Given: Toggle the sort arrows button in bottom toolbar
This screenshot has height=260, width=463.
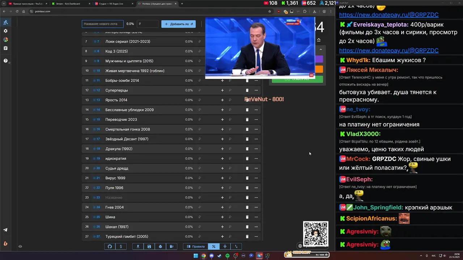Looking at the screenshot, I should coord(236,247).
